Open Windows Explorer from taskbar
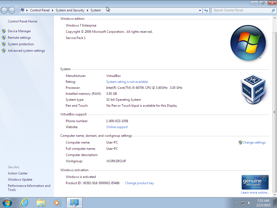 [41, 203]
